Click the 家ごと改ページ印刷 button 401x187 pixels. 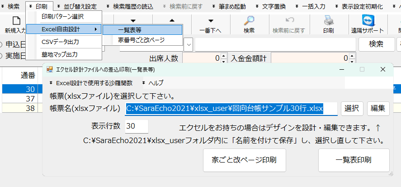(x=244, y=160)
